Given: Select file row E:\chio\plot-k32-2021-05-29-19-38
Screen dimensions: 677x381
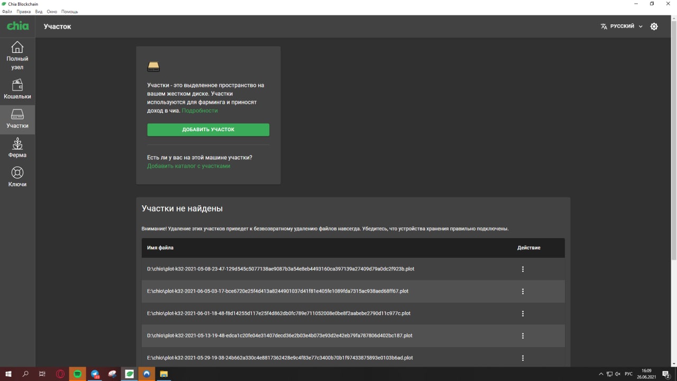Looking at the screenshot, I should click(353, 358).
